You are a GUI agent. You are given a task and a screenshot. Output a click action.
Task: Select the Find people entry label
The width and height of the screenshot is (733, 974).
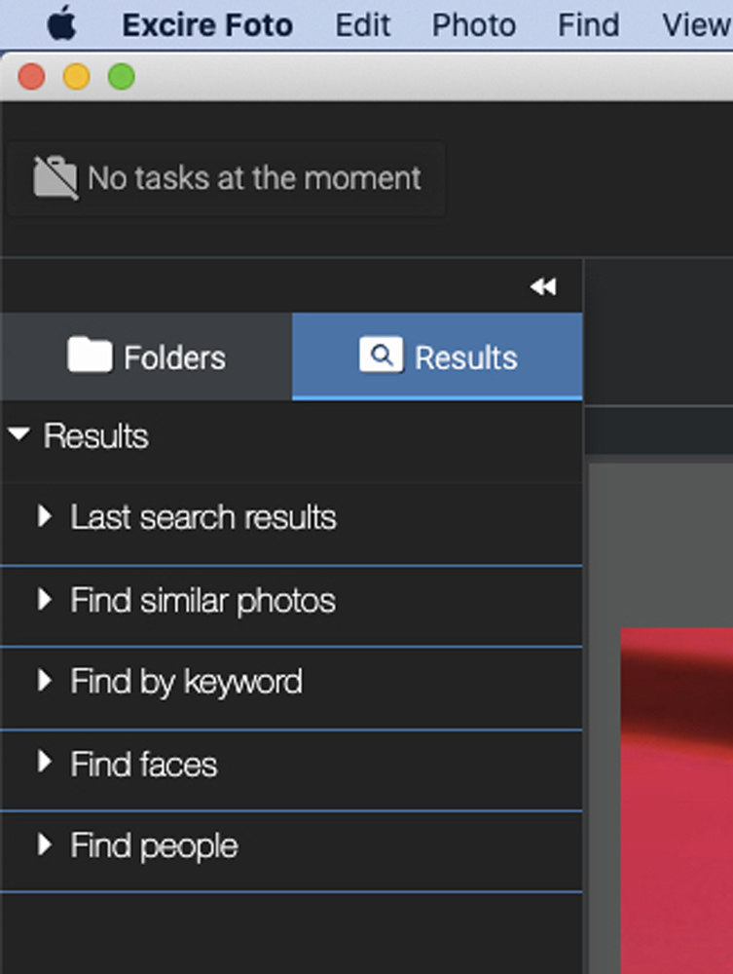point(154,845)
